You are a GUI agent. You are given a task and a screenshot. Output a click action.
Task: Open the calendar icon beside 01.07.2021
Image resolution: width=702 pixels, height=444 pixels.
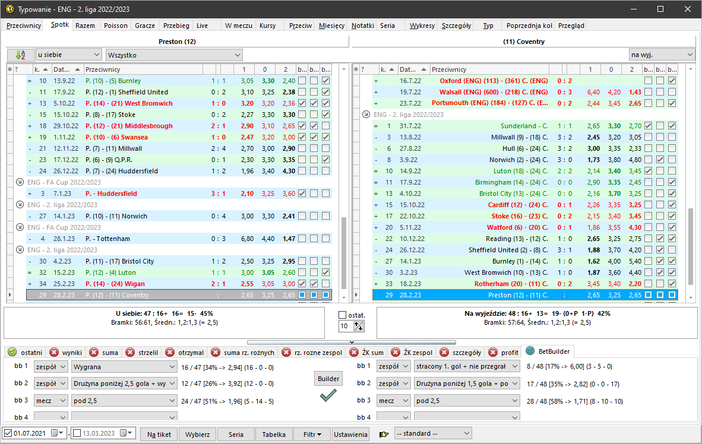click(55, 433)
